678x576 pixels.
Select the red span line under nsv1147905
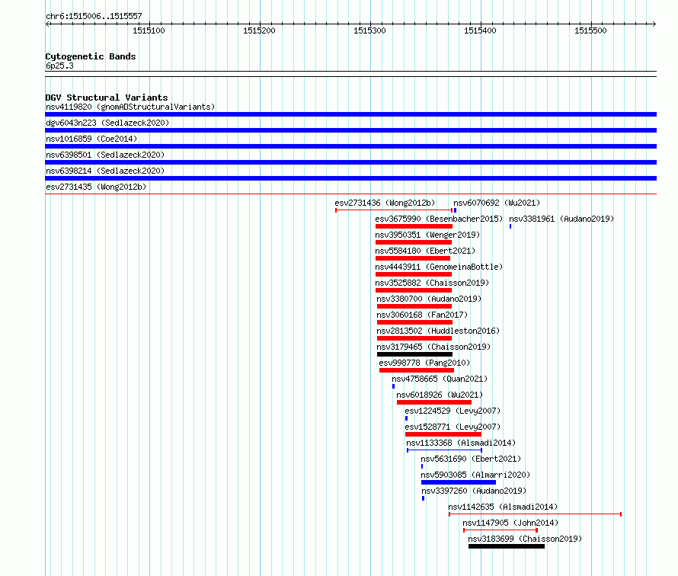pyautogui.click(x=501, y=530)
